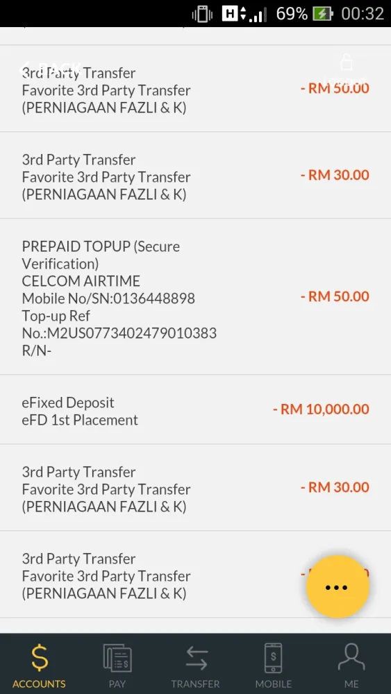Open the second RM 30.00 transfer entry

click(x=195, y=487)
